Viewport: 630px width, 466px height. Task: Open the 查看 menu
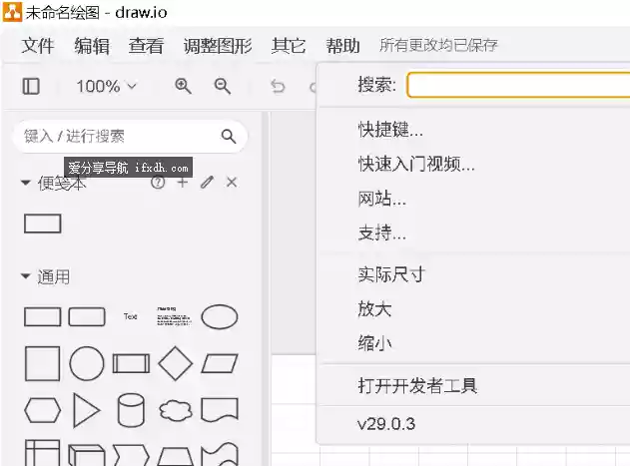[x=146, y=45]
